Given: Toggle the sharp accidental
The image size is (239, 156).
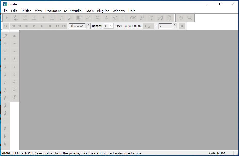Looking at the screenshot, I should (5, 129).
